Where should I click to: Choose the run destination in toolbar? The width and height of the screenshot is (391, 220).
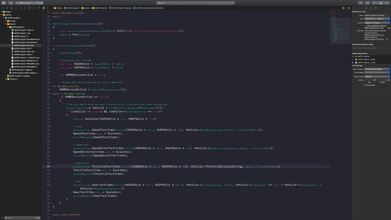[39, 2]
